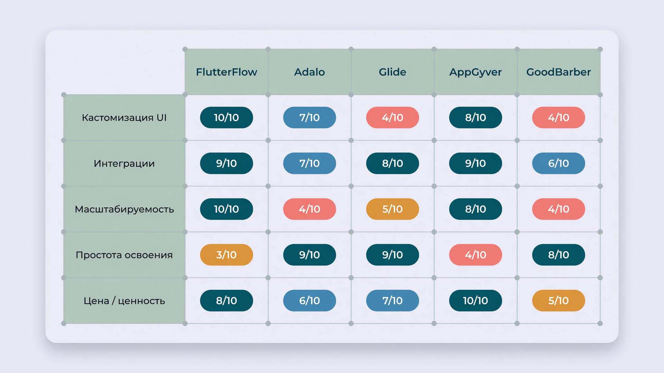Image resolution: width=664 pixels, height=373 pixels.
Task: Click the Простота освоения row label
Action: (124, 255)
